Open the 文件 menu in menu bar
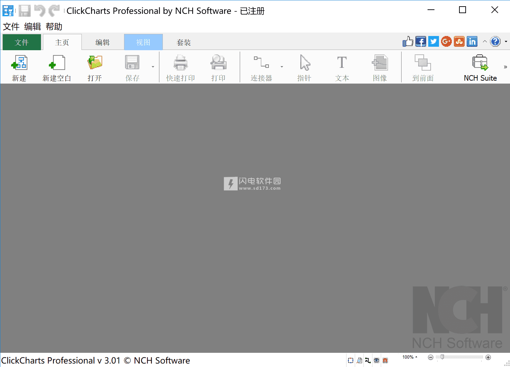Image resolution: width=510 pixels, height=367 pixels. [11, 26]
